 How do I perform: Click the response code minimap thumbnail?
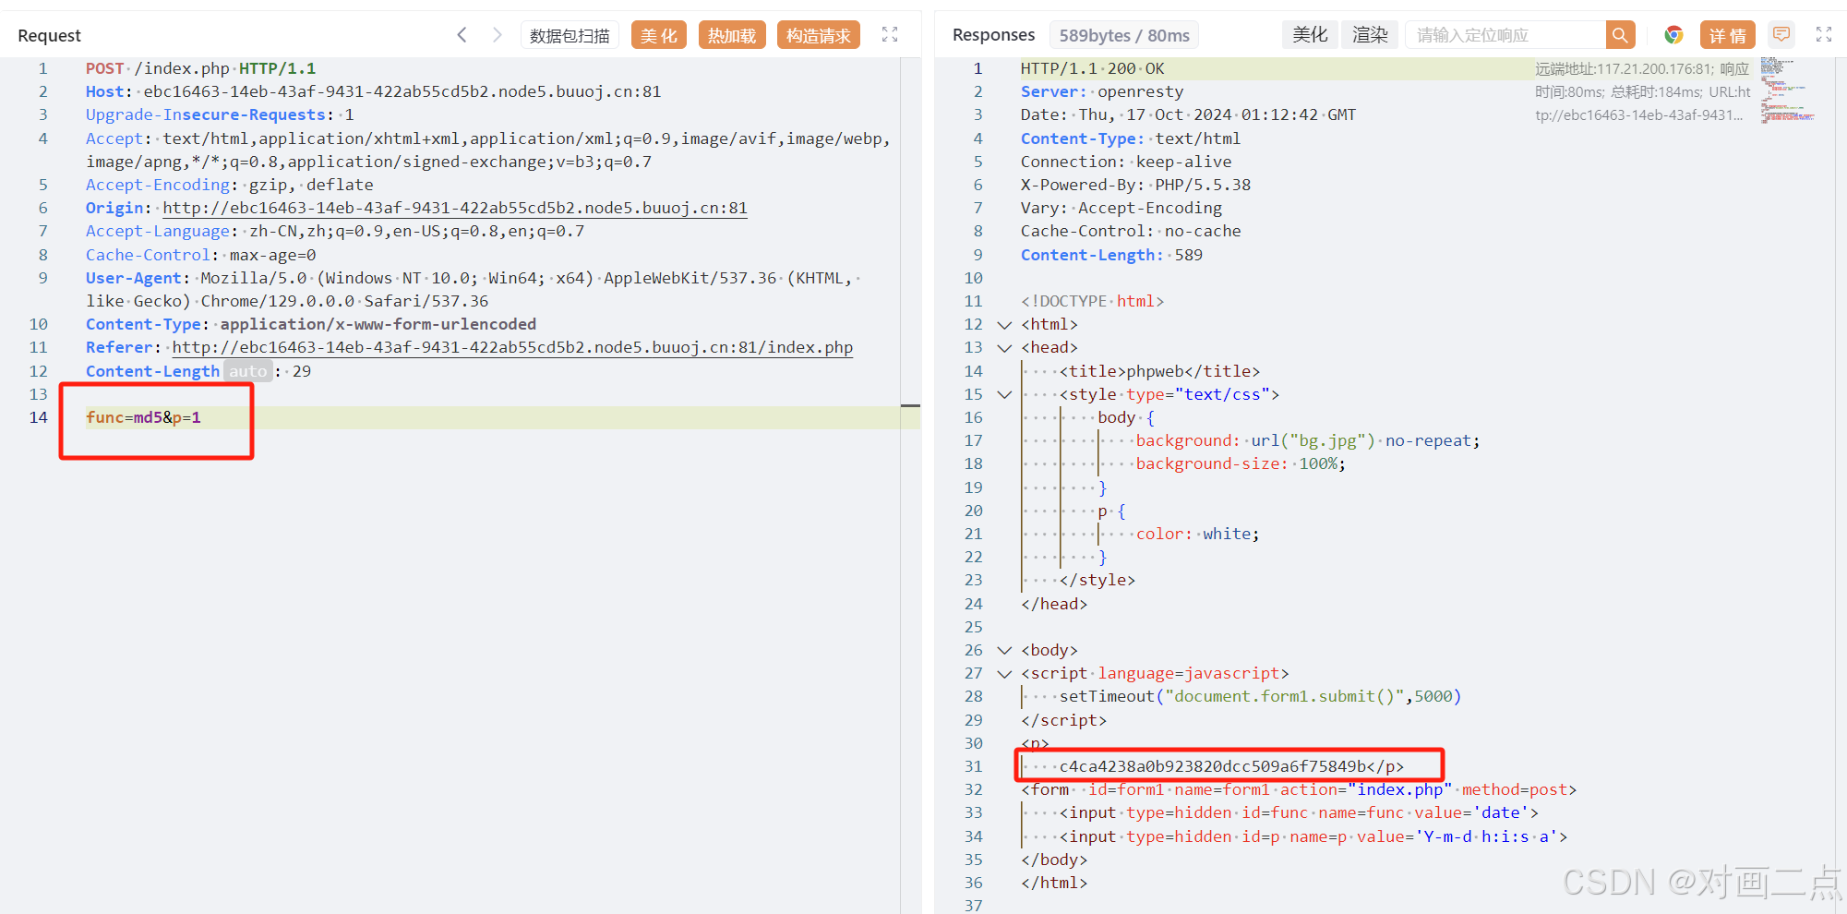coord(1787,90)
